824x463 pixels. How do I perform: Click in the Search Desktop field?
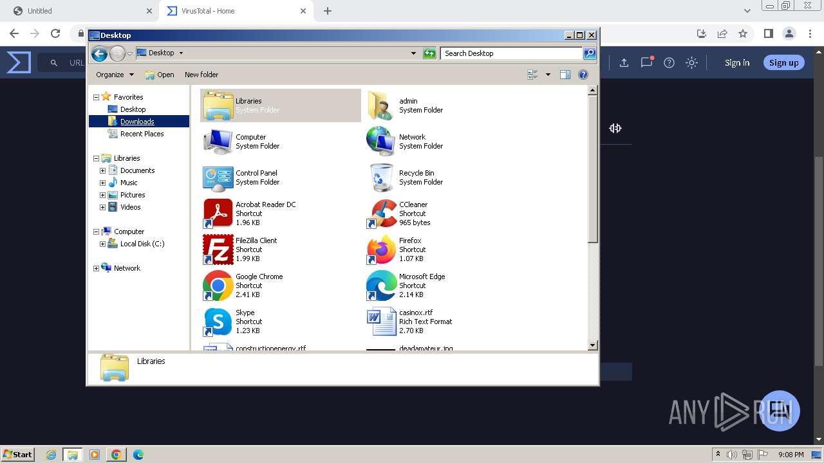coord(512,53)
